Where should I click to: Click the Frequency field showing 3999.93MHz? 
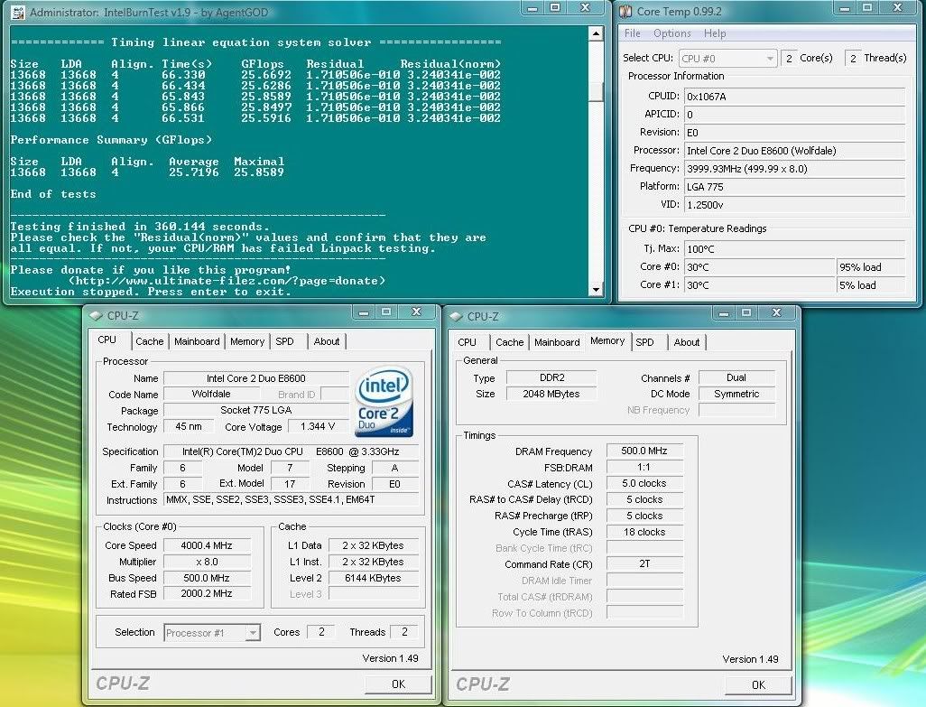[794, 168]
